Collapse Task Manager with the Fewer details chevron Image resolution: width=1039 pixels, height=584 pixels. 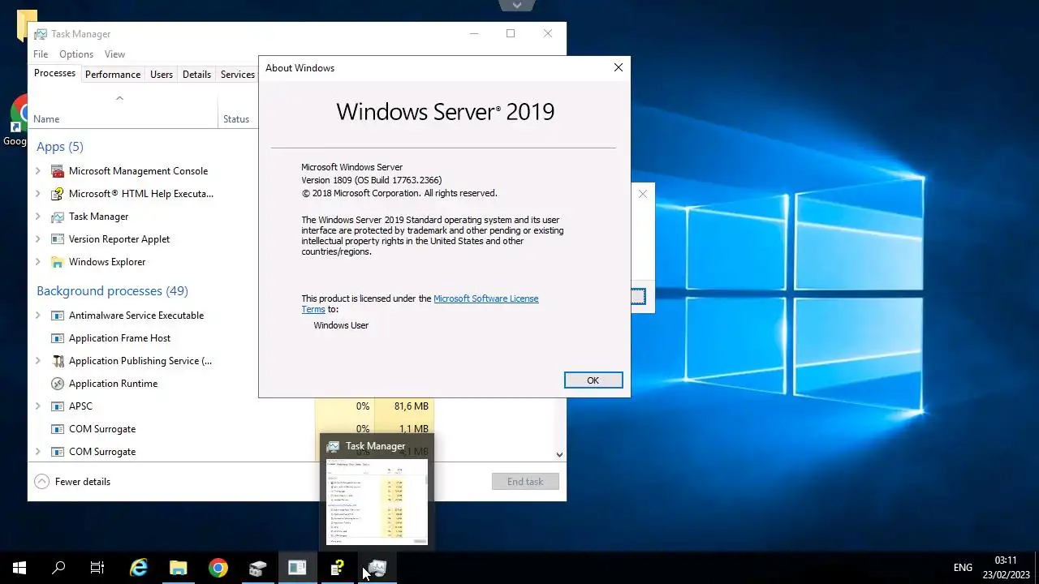(x=41, y=482)
